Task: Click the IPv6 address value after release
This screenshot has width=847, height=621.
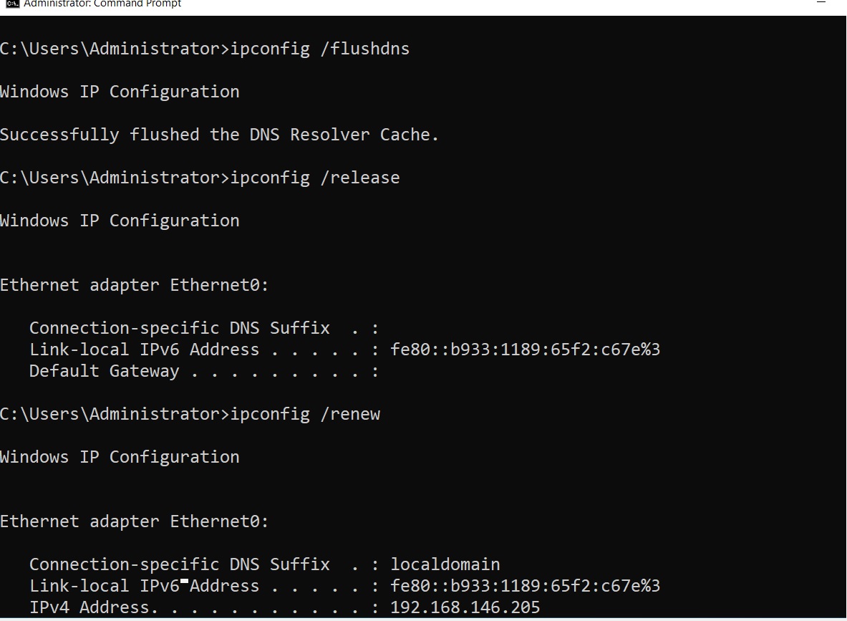Action: pyautogui.click(x=525, y=350)
